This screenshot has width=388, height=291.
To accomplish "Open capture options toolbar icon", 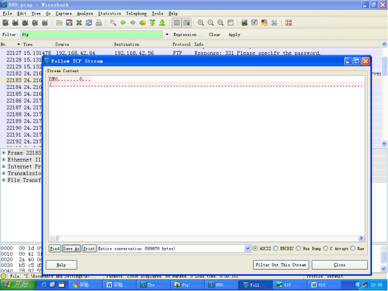I will [15, 23].
